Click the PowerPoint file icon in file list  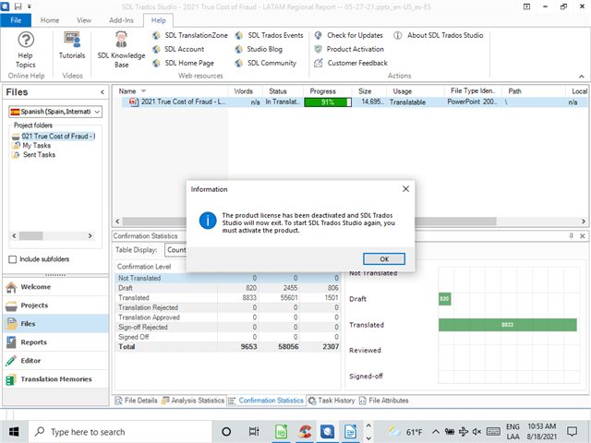tap(134, 102)
